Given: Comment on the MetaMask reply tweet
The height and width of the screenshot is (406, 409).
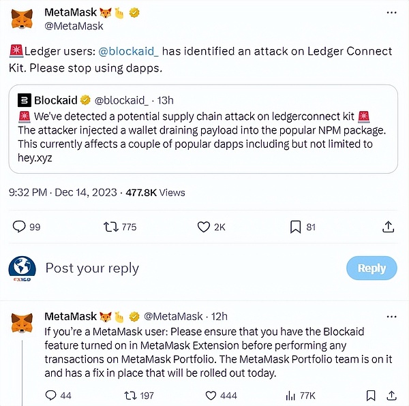Looking at the screenshot, I should pyautogui.click(x=51, y=394).
